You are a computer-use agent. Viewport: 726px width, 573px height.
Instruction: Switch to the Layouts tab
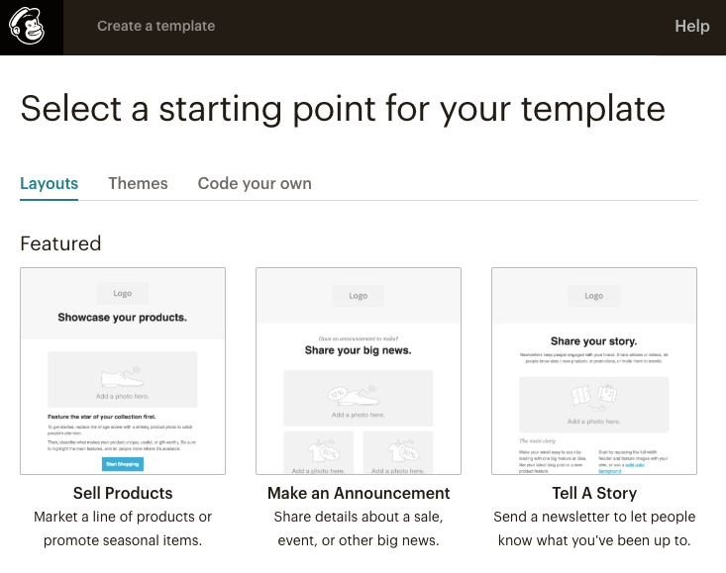click(x=50, y=183)
